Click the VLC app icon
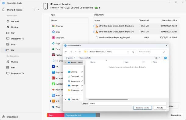Screen dimensions: 186x120 tap(53, 101)
